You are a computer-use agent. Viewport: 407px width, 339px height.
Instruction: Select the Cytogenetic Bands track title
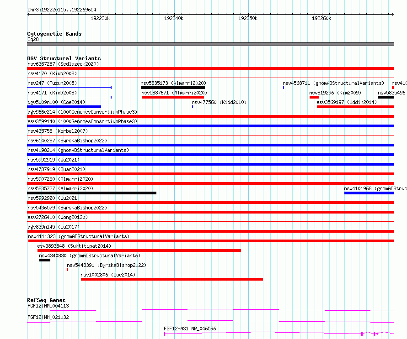[54, 34]
